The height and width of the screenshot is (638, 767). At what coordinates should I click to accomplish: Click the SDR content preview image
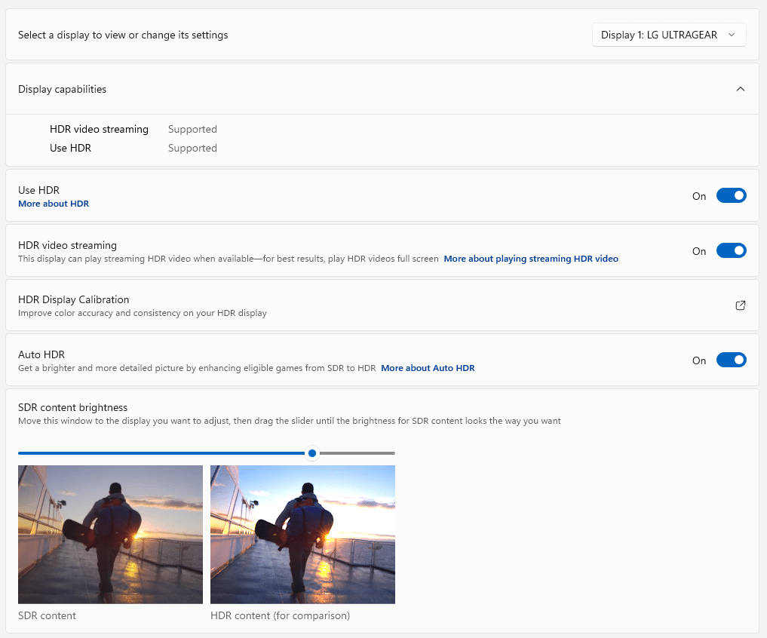click(110, 534)
